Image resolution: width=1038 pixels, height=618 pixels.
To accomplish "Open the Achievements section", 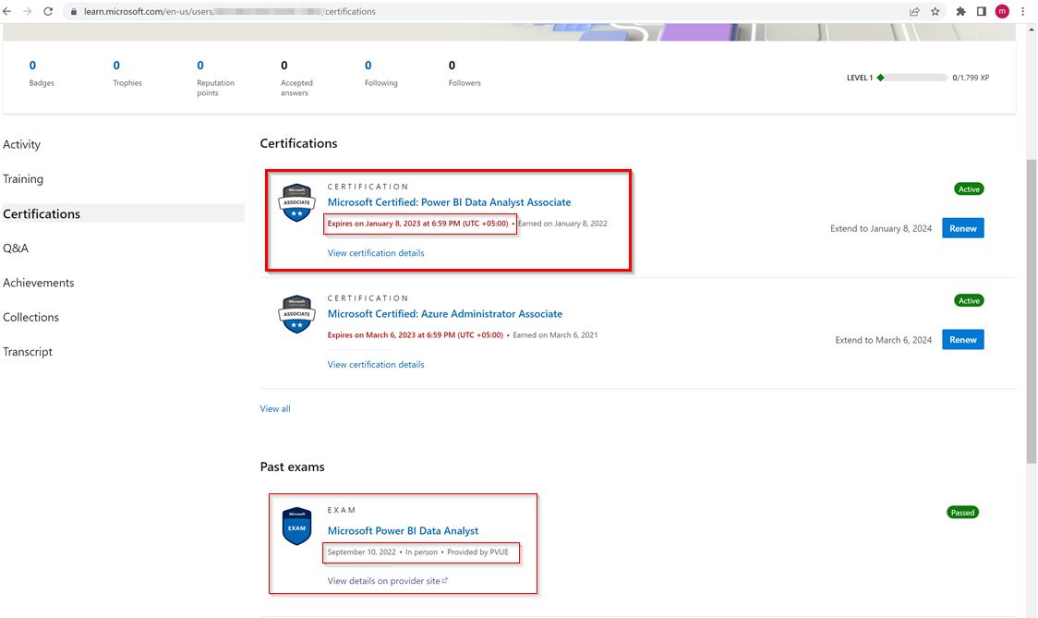I will (39, 283).
